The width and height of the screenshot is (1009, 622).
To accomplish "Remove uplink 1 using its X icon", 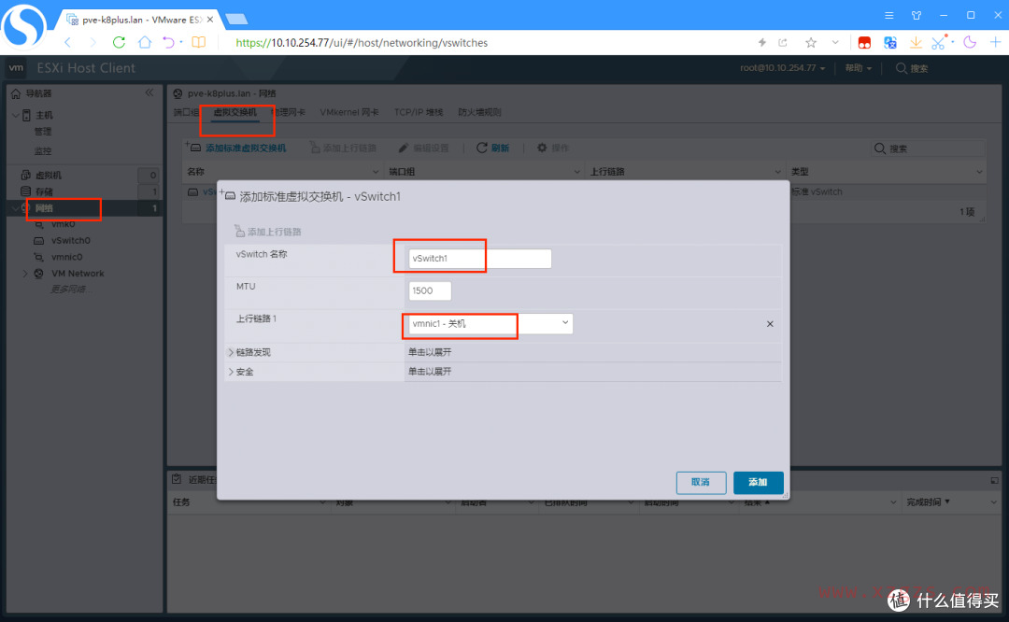I will coord(769,324).
